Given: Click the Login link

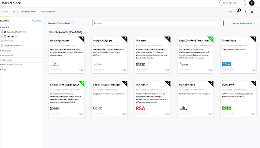Looking at the screenshot, I should point(230,12).
